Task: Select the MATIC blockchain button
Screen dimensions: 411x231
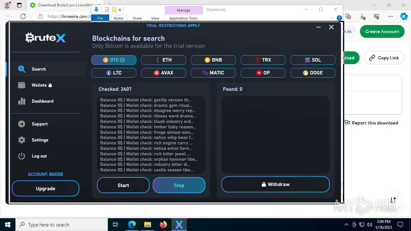Action: [x=213, y=73]
